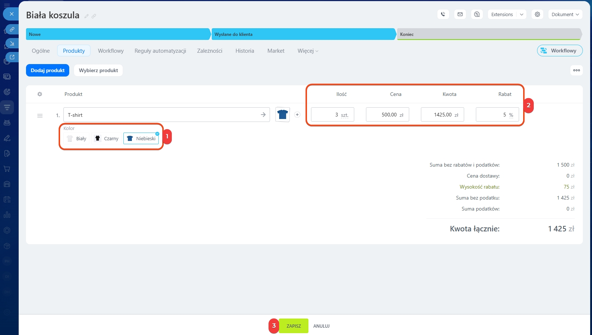Expand the Więcej tab menu

(x=308, y=51)
